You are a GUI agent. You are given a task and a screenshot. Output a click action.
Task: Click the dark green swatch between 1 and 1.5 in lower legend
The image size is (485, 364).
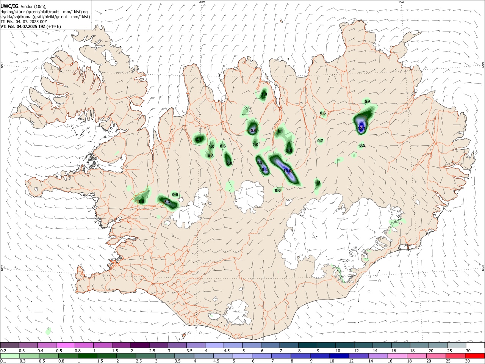click(x=87, y=356)
